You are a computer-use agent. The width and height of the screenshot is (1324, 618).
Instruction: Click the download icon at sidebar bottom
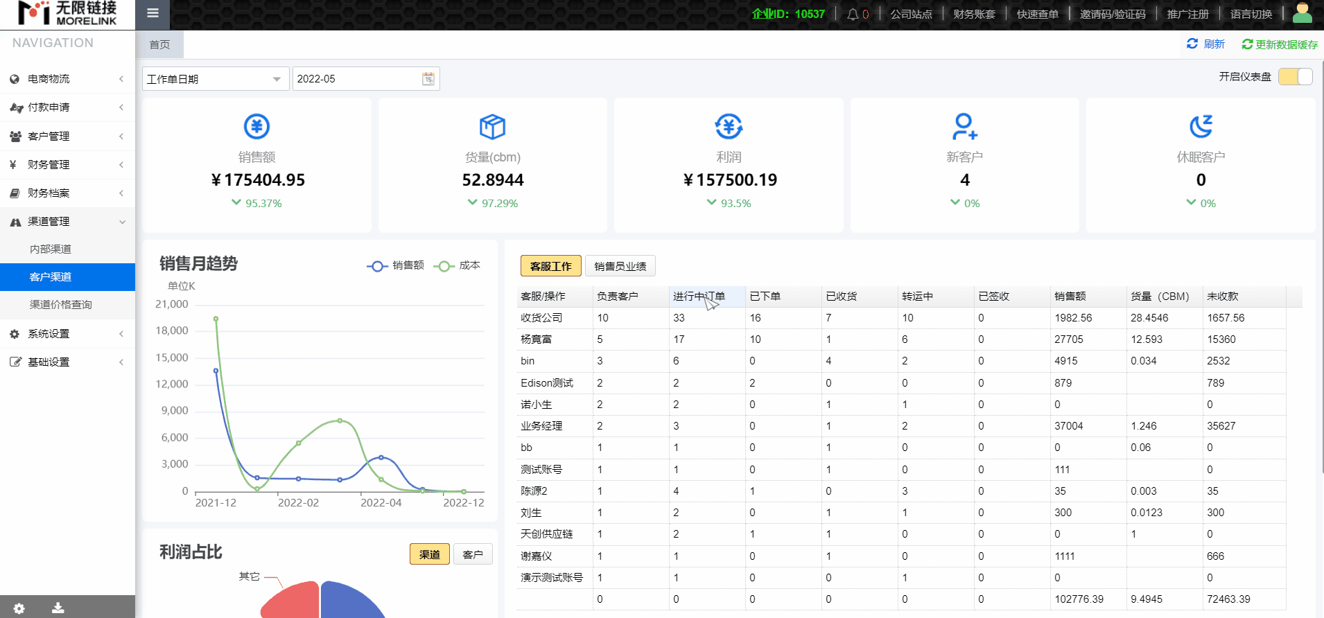click(58, 608)
